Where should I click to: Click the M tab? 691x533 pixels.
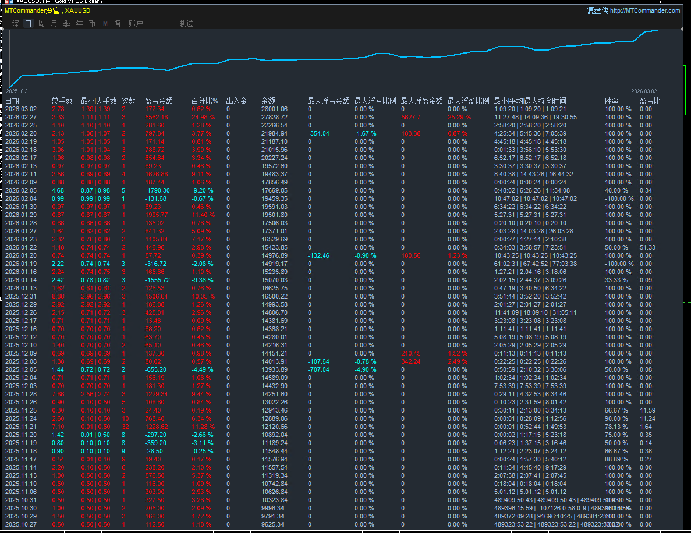point(105,24)
